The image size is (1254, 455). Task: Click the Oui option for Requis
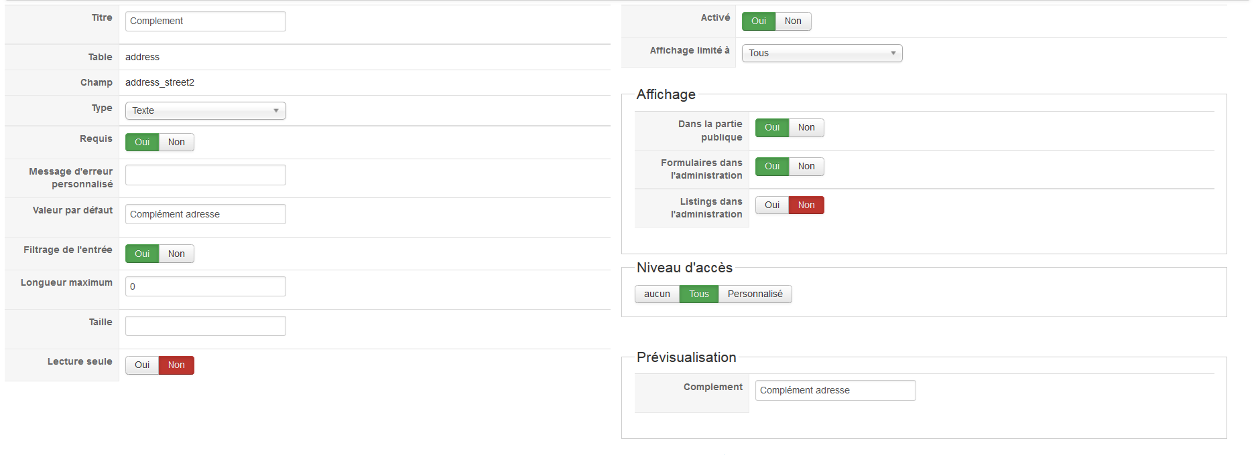(142, 142)
